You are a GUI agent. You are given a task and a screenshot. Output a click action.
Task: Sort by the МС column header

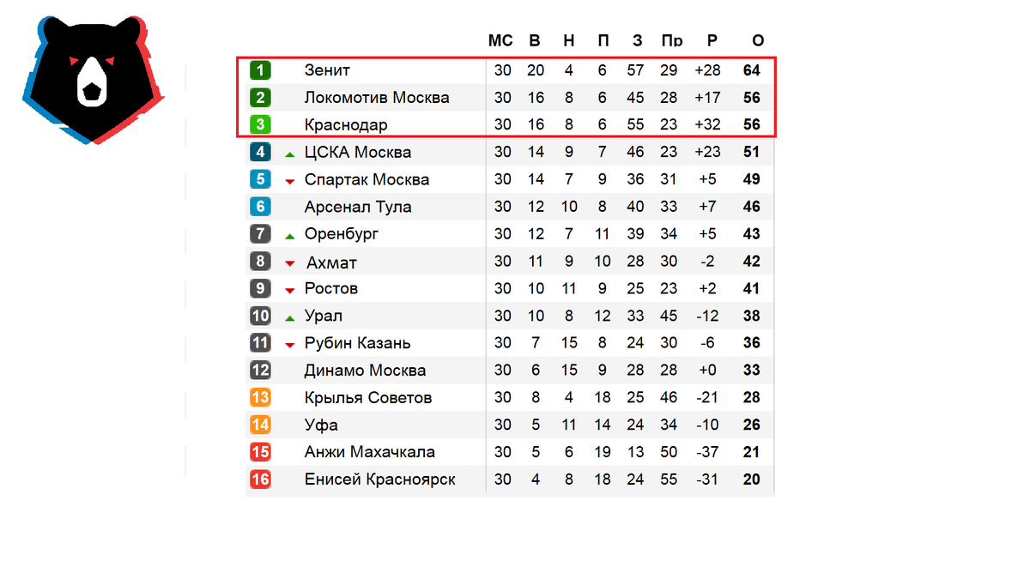pos(500,40)
